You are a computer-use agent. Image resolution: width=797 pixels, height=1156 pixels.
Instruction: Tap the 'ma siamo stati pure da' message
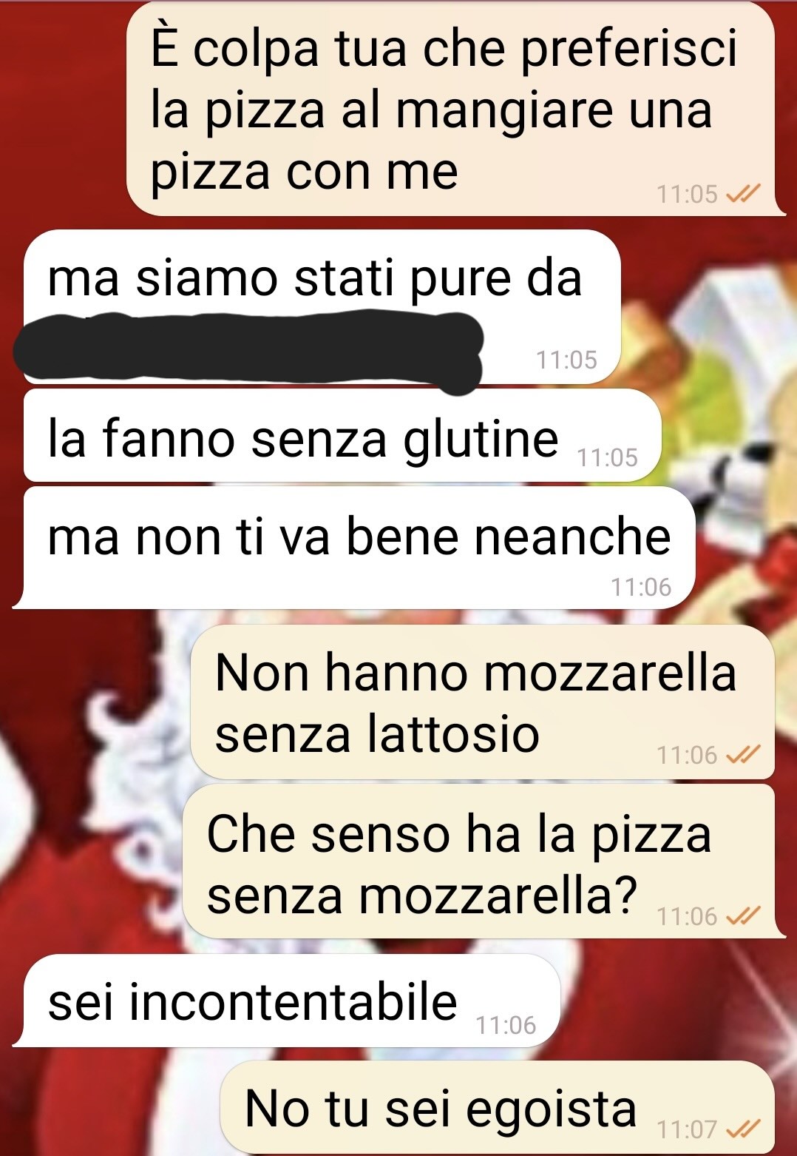click(x=322, y=307)
